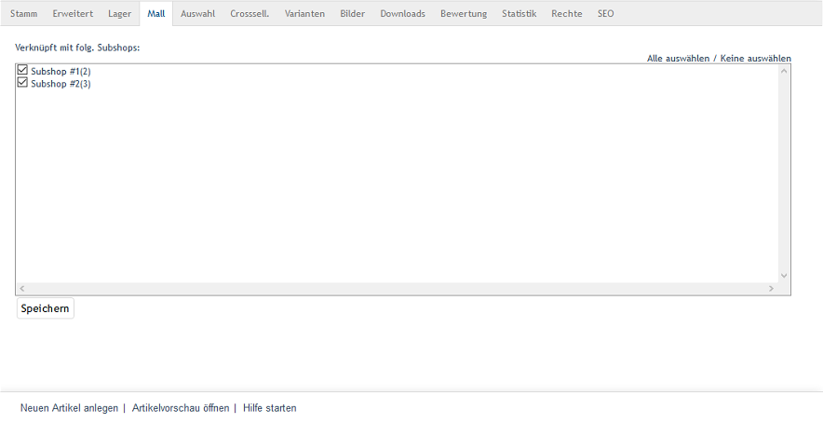
Task: Go to the Lager tab
Action: 120,14
